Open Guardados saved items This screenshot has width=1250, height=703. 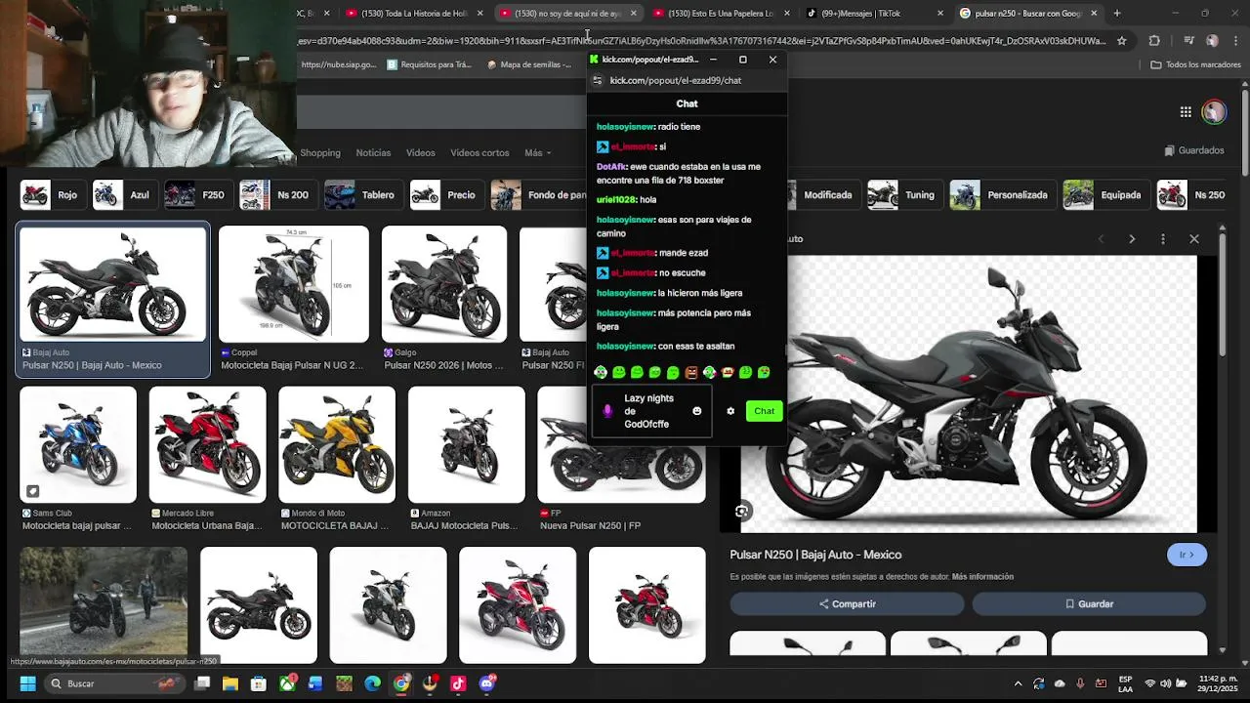[1194, 150]
